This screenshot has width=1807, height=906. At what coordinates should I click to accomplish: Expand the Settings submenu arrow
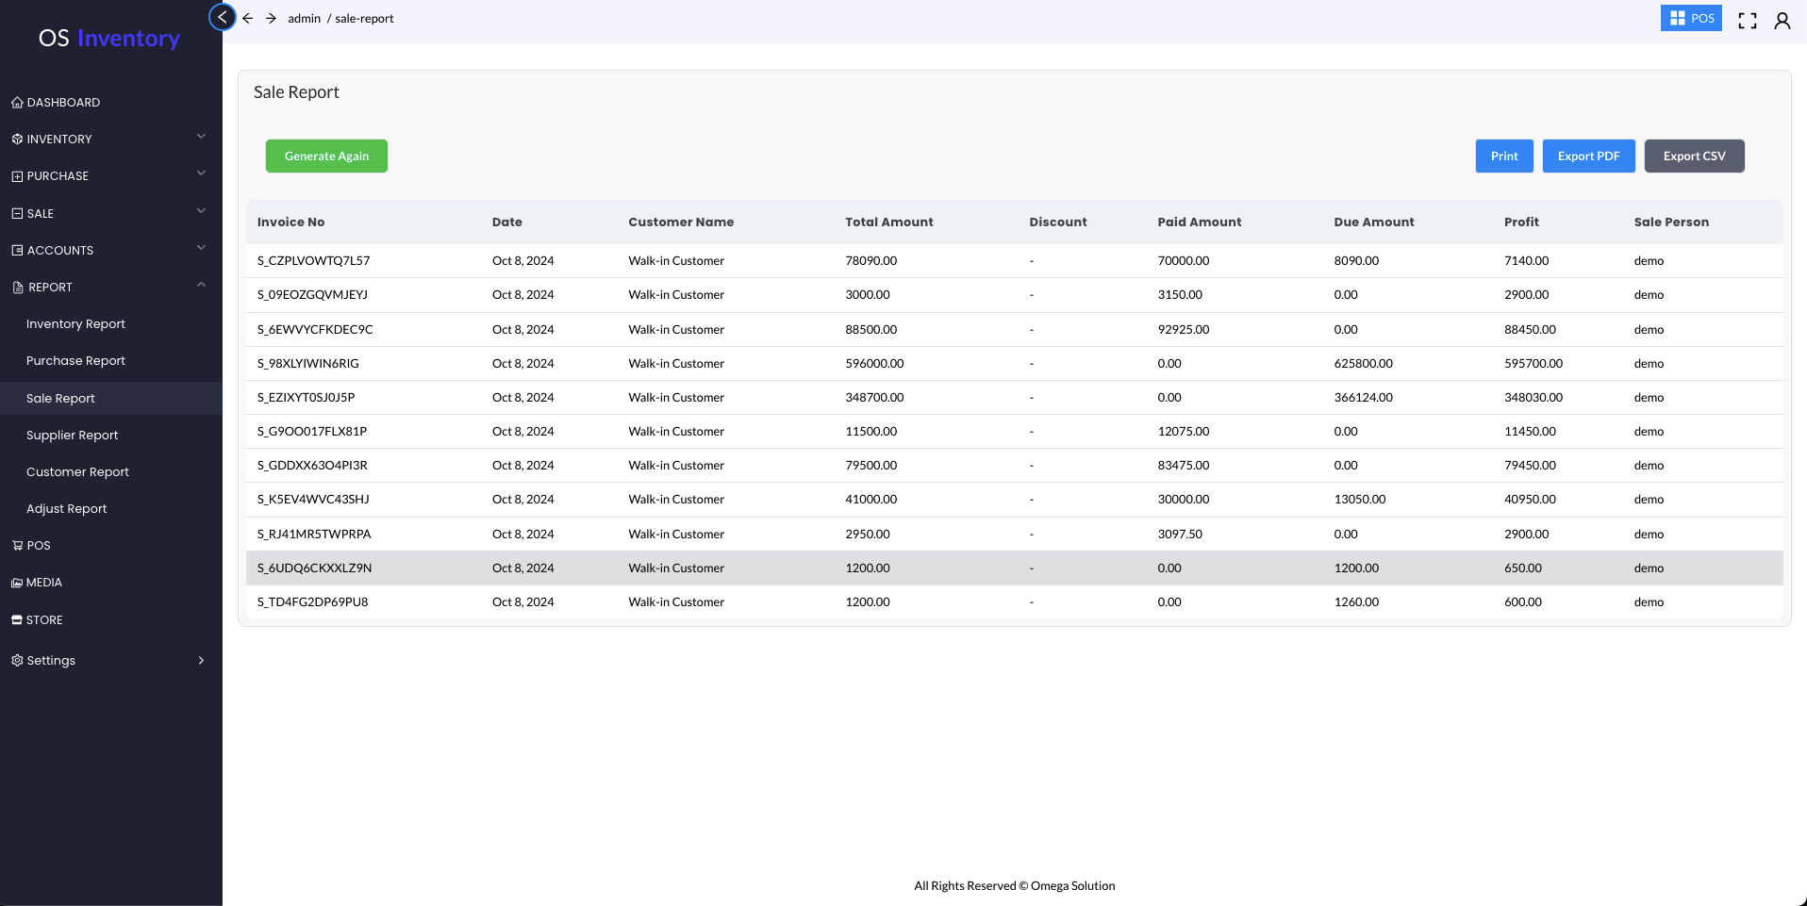201,661
